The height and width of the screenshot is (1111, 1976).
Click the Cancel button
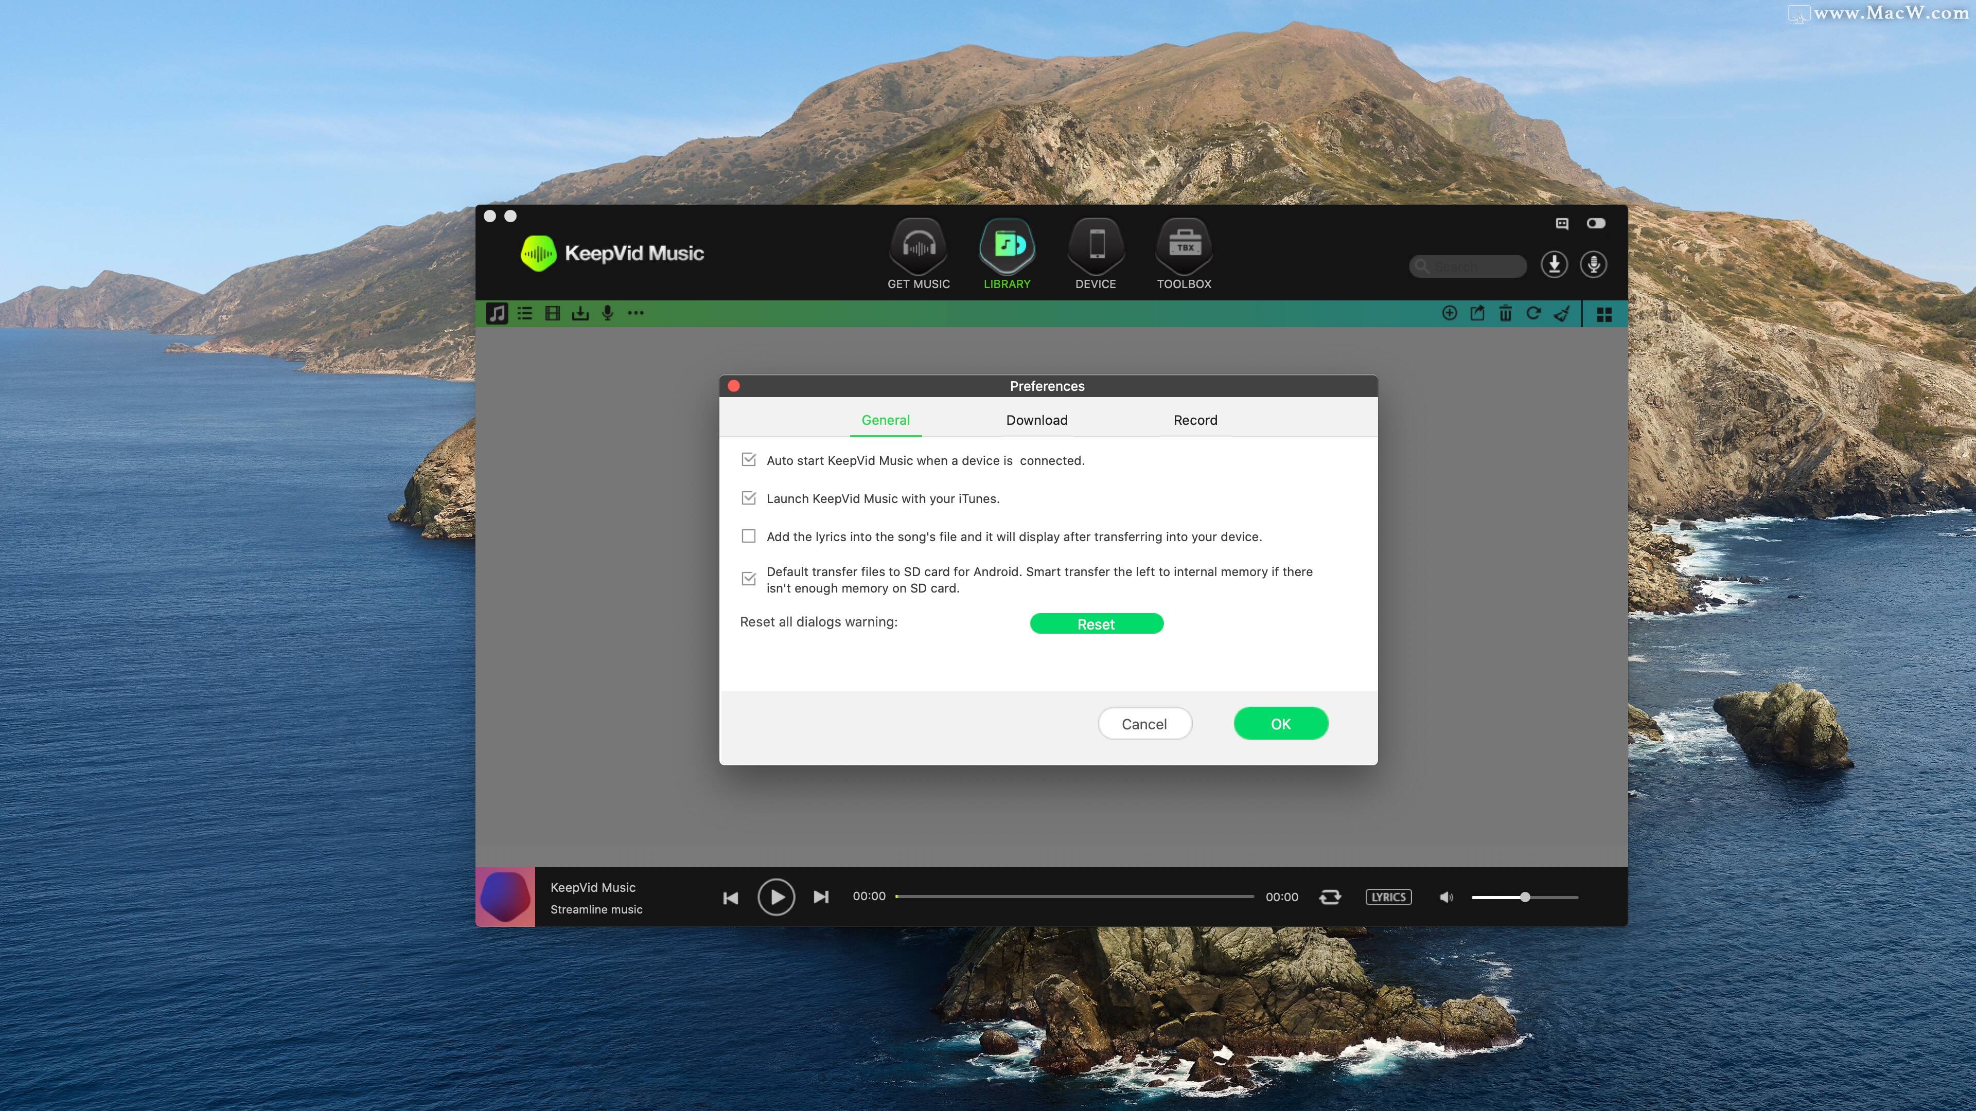[1144, 723]
